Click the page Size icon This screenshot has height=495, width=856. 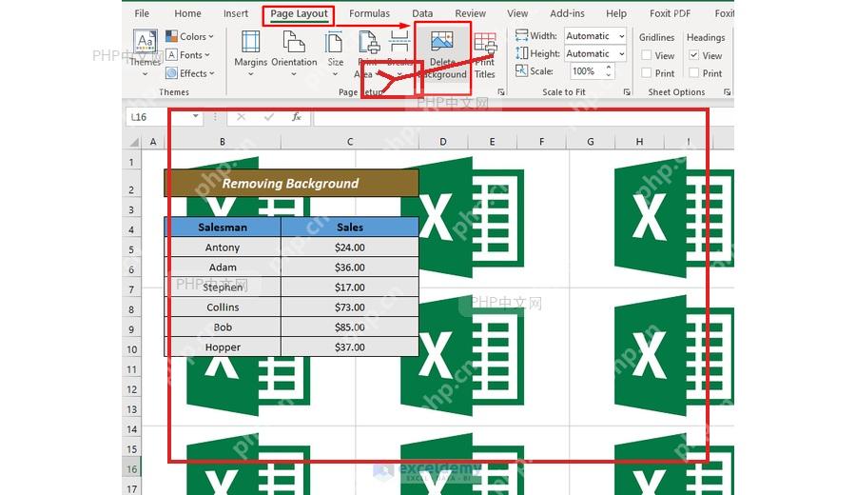pos(334,42)
